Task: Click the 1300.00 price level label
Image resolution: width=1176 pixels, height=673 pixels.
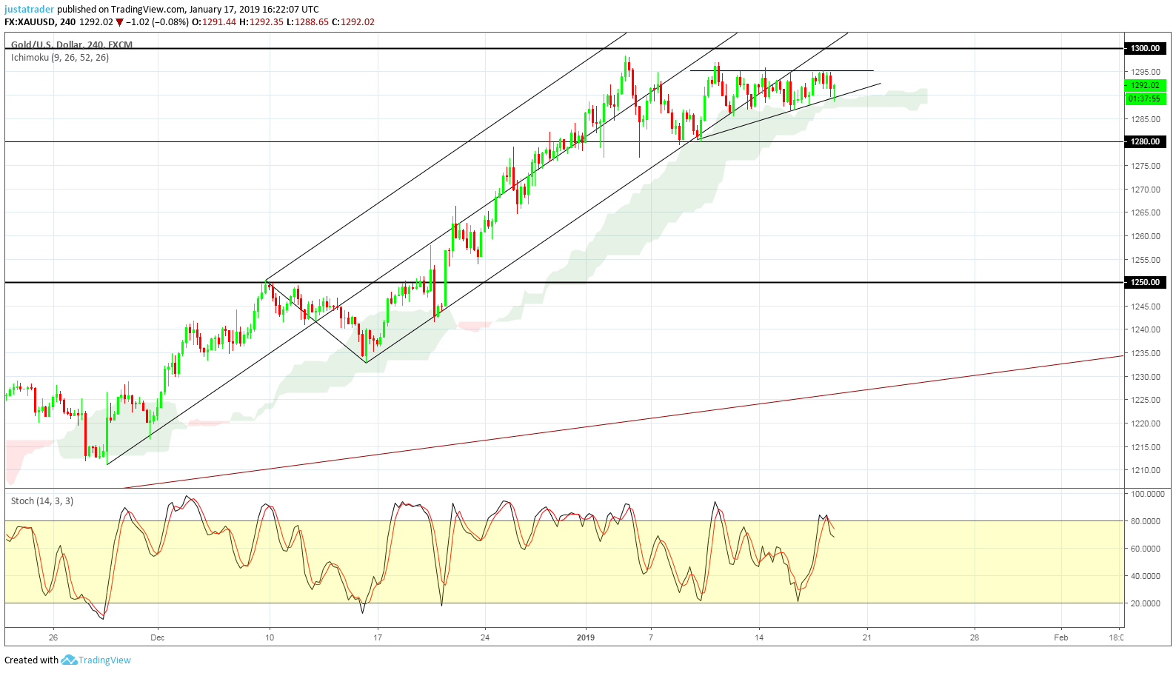Action: coord(1145,48)
